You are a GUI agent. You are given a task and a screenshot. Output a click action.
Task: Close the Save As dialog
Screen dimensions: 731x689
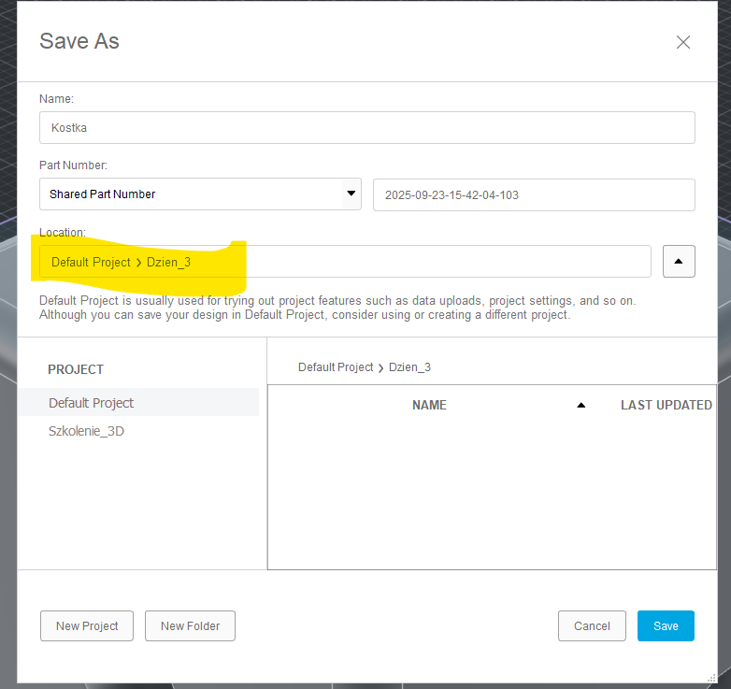point(683,42)
